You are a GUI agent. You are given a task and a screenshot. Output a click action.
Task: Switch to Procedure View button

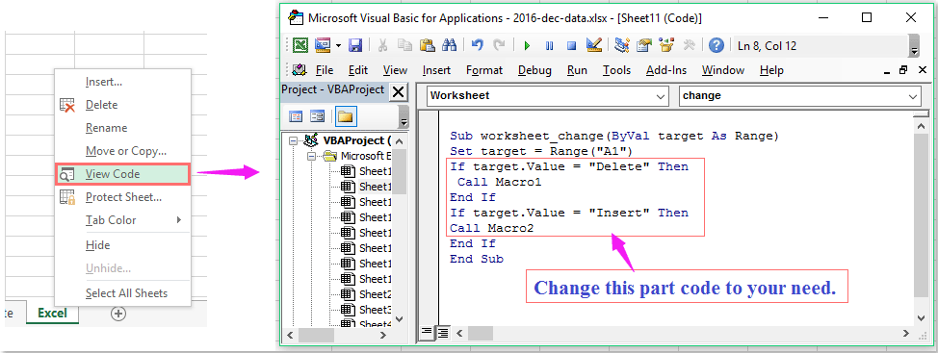pos(426,332)
